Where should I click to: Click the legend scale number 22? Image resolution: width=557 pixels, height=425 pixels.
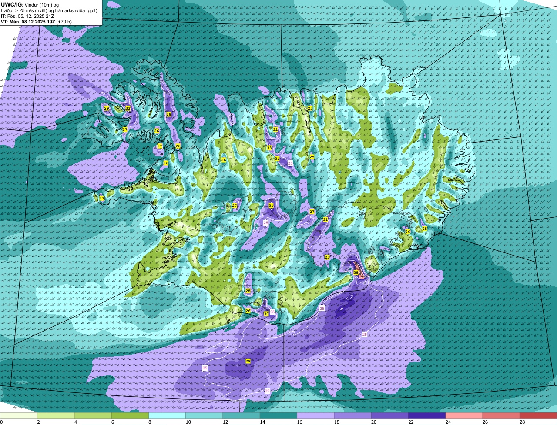411,422
